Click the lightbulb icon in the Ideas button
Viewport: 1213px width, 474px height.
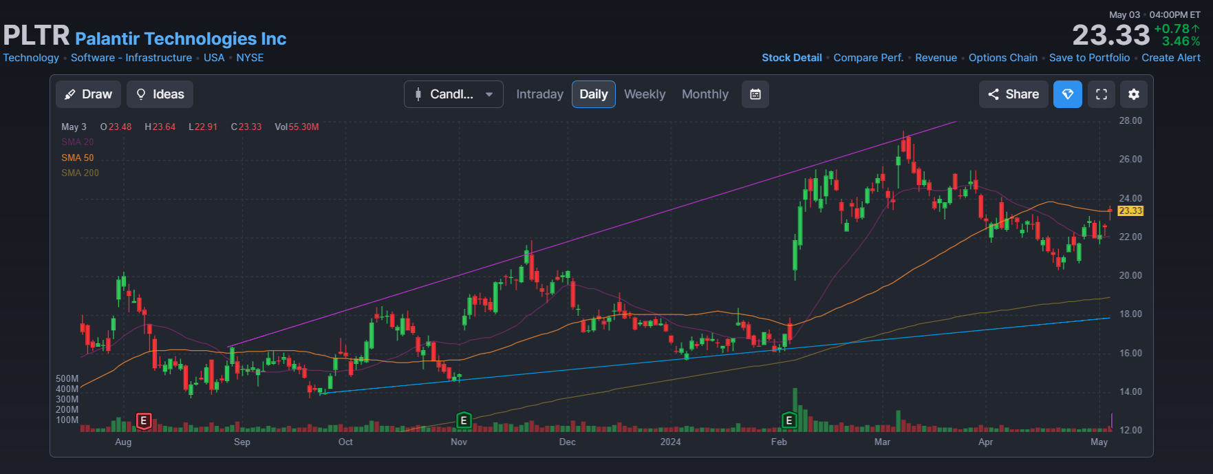tap(141, 94)
